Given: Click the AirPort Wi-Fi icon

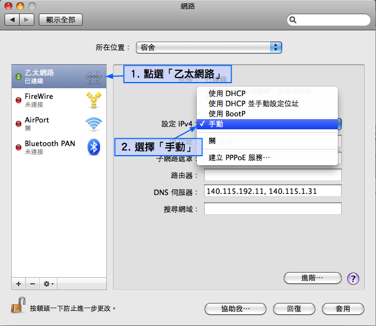Looking at the screenshot, I should pyautogui.click(x=93, y=124).
